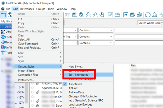The height and width of the screenshot is (108, 163).
Task: Click the second search text field
Action: pyautogui.click(x=139, y=37)
